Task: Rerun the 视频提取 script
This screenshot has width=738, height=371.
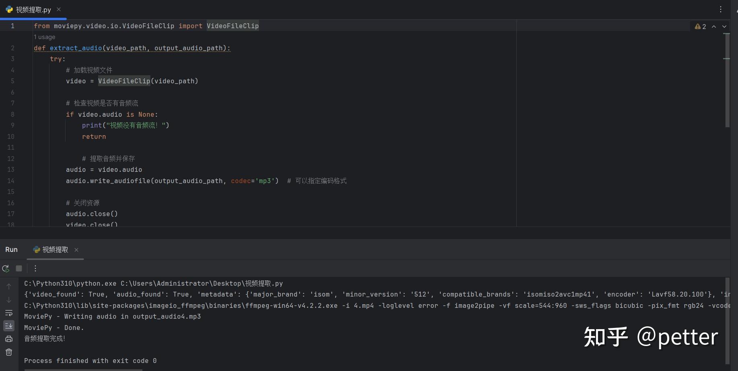Action: [6, 268]
